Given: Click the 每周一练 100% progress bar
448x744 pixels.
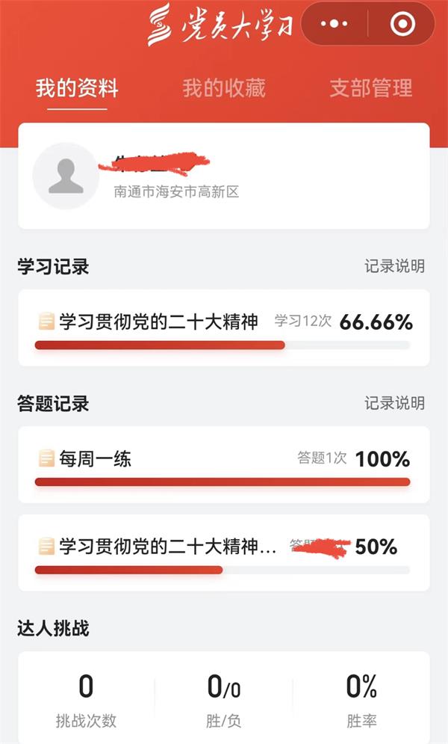Looking at the screenshot, I should click(x=222, y=482).
